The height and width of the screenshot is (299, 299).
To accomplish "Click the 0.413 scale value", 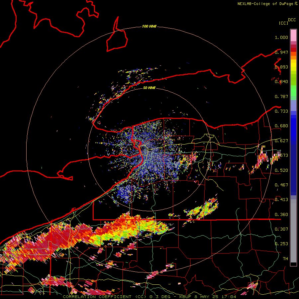I will coord(281,200).
